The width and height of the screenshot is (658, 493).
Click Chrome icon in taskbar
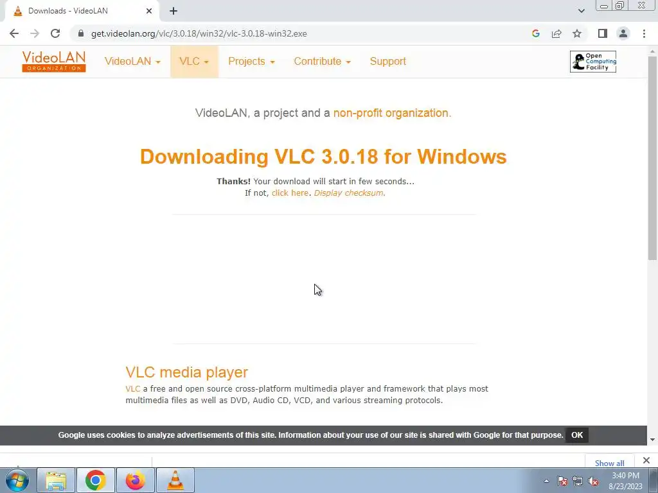click(x=95, y=480)
